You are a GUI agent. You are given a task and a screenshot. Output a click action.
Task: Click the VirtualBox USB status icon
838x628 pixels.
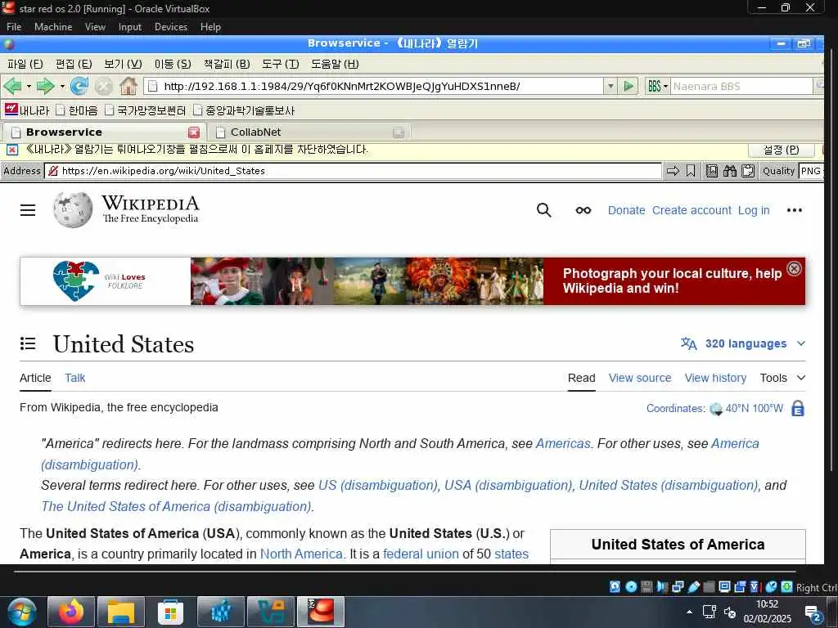[694, 587]
